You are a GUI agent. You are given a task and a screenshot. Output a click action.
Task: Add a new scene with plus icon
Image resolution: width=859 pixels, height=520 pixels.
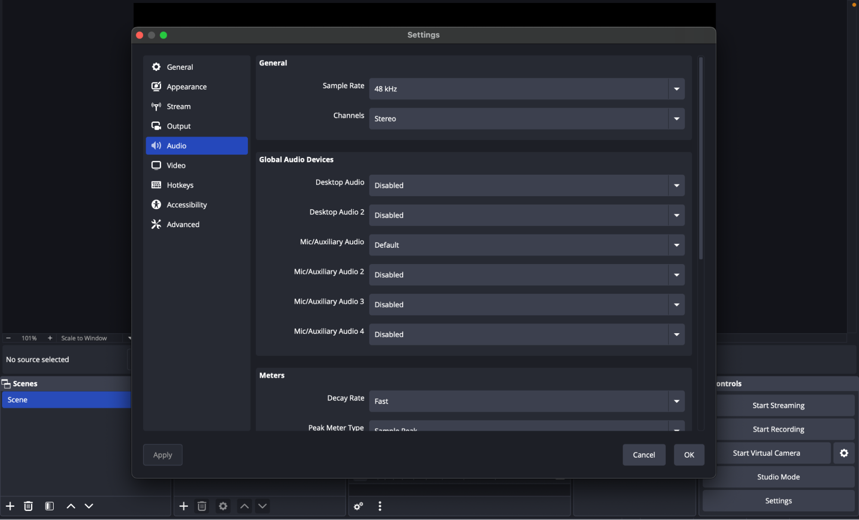point(10,506)
